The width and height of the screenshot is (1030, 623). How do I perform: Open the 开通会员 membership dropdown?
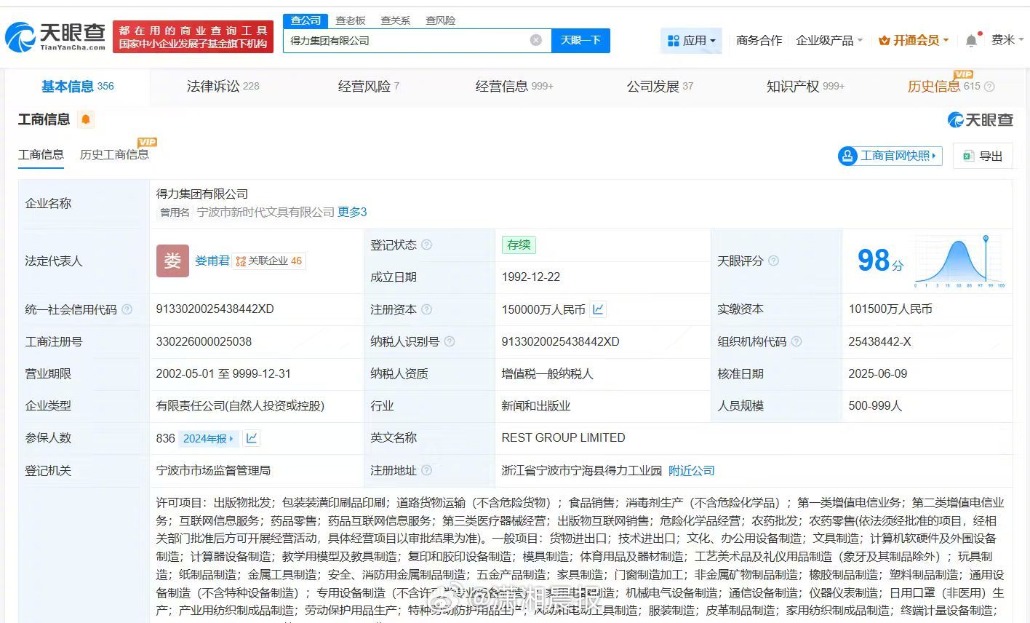pos(913,41)
